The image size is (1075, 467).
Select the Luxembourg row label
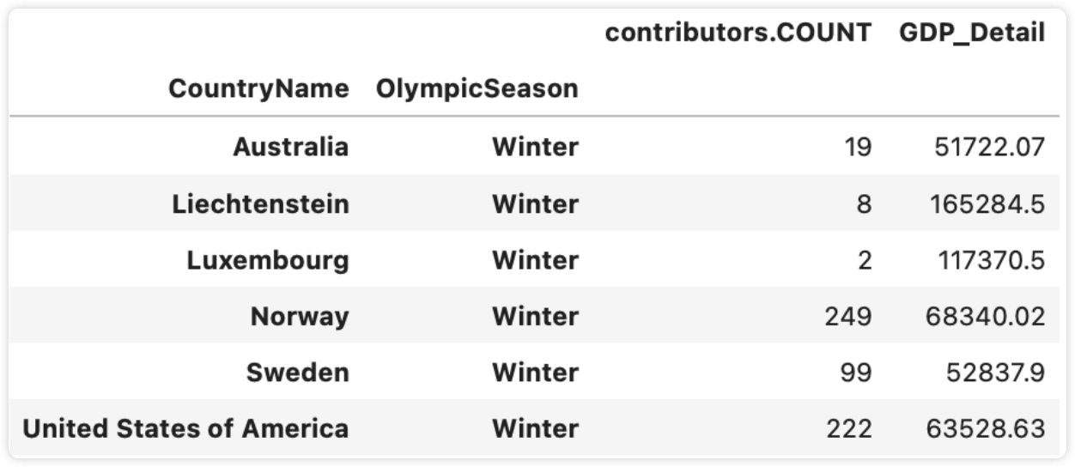[268, 259]
